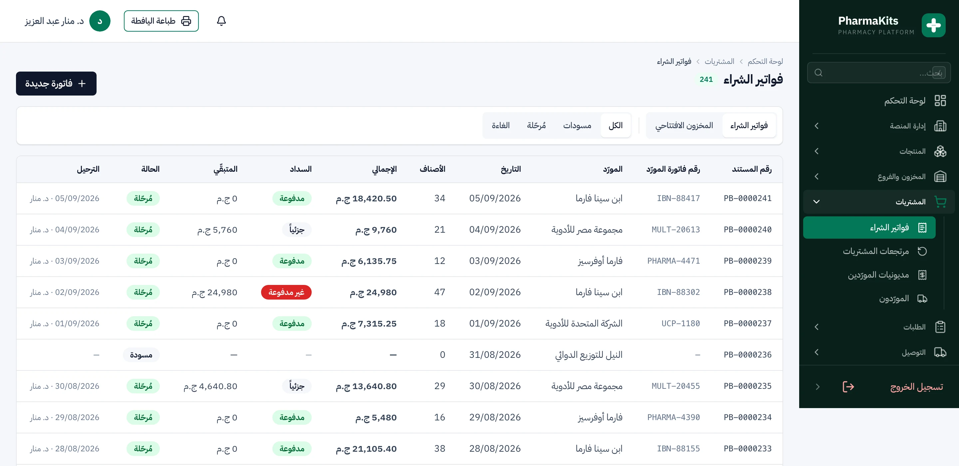Viewport: 959px width, 466px height.
Task: Click the delivery truck icon for التوصيل
Action: (940, 352)
